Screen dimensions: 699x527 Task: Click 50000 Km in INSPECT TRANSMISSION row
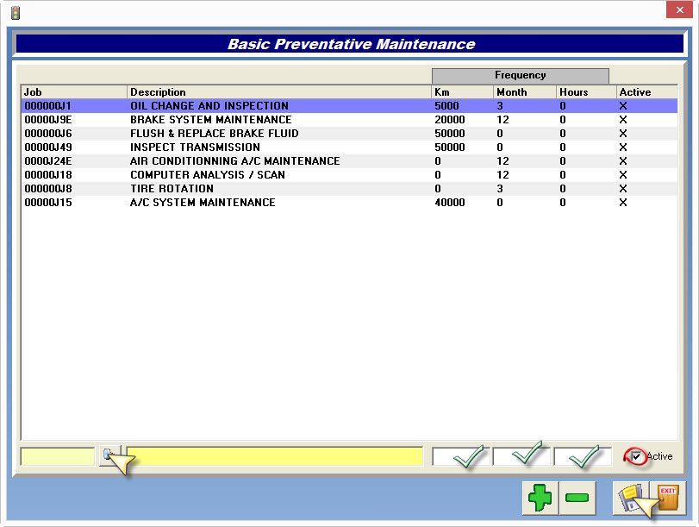(x=450, y=147)
